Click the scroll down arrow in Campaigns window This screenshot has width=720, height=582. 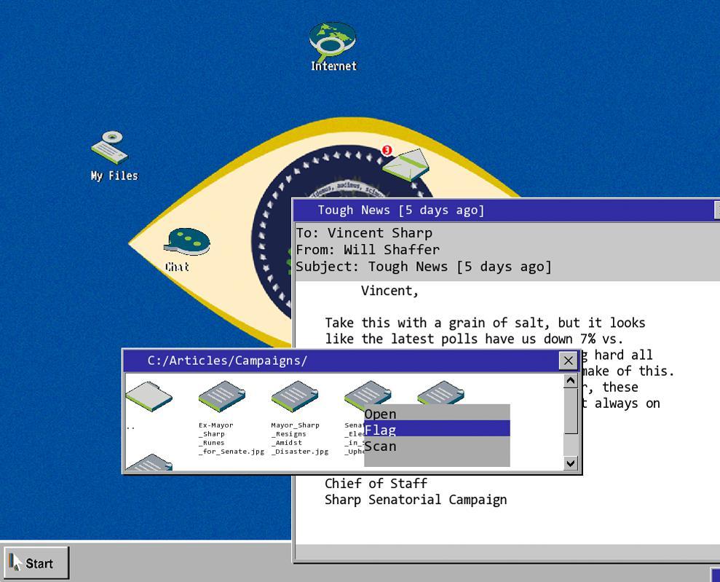[x=570, y=463]
